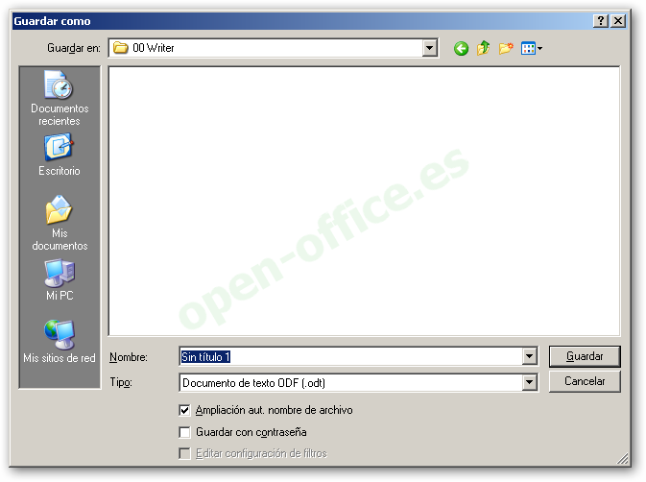Viewport: 646px width, 482px height.
Task: Click the dialog resize grip corner
Action: point(623,459)
